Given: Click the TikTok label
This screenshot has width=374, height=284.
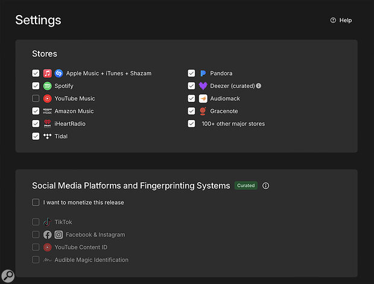Looking at the screenshot, I should (x=63, y=222).
